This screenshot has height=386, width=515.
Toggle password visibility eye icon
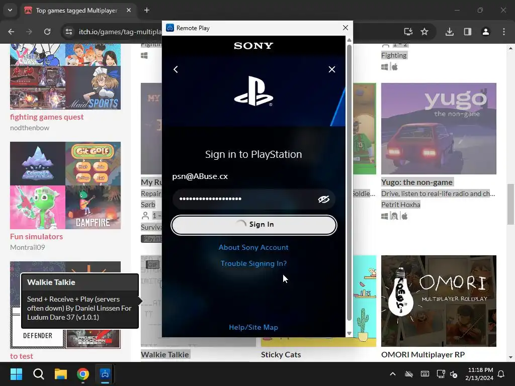tap(323, 199)
